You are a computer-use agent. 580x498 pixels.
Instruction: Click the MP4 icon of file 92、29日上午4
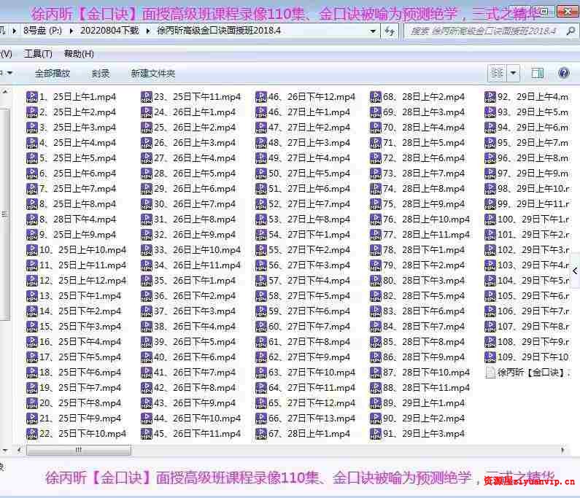click(490, 97)
